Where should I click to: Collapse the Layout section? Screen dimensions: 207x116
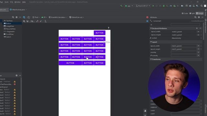pyautogui.click(x=151, y=42)
